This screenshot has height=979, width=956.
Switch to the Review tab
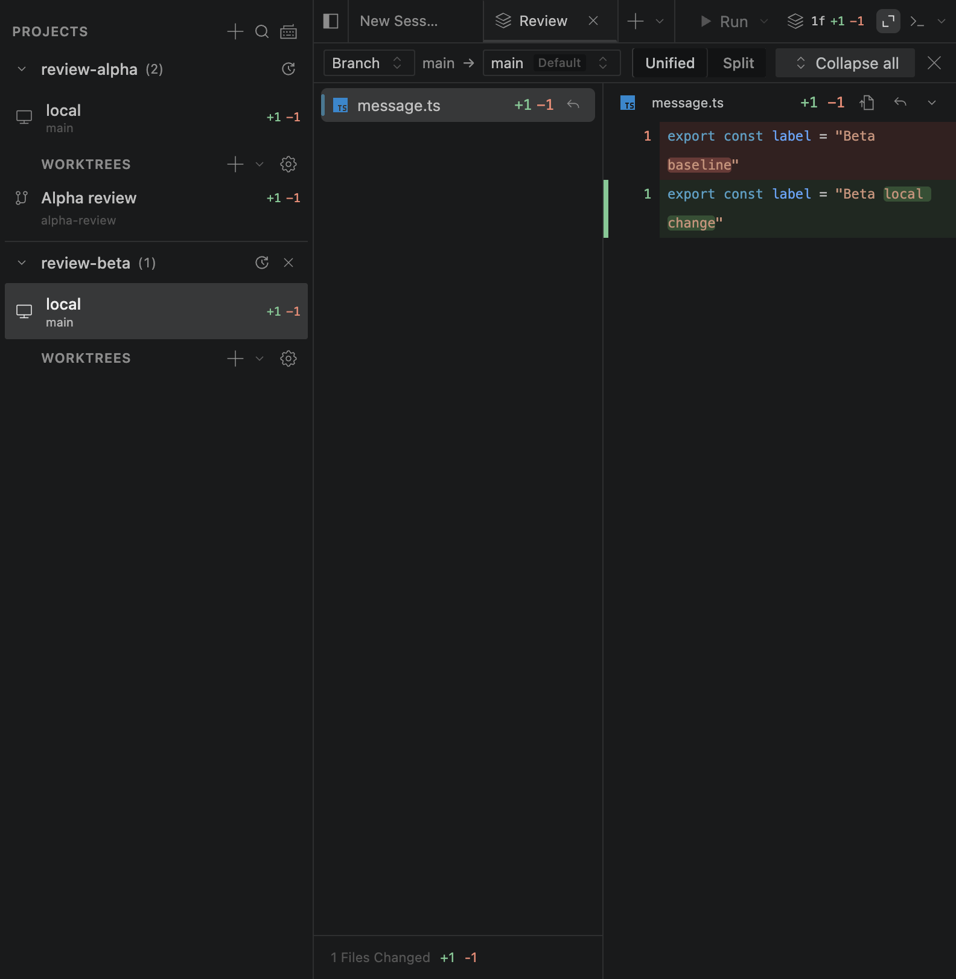click(x=550, y=21)
